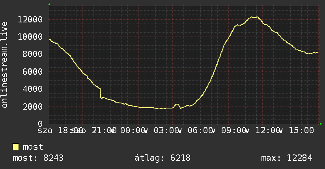Image resolution: width=325 pixels, height=169 pixels.
Task: Select the 'max: 12284' value text
Action: pyautogui.click(x=286, y=158)
